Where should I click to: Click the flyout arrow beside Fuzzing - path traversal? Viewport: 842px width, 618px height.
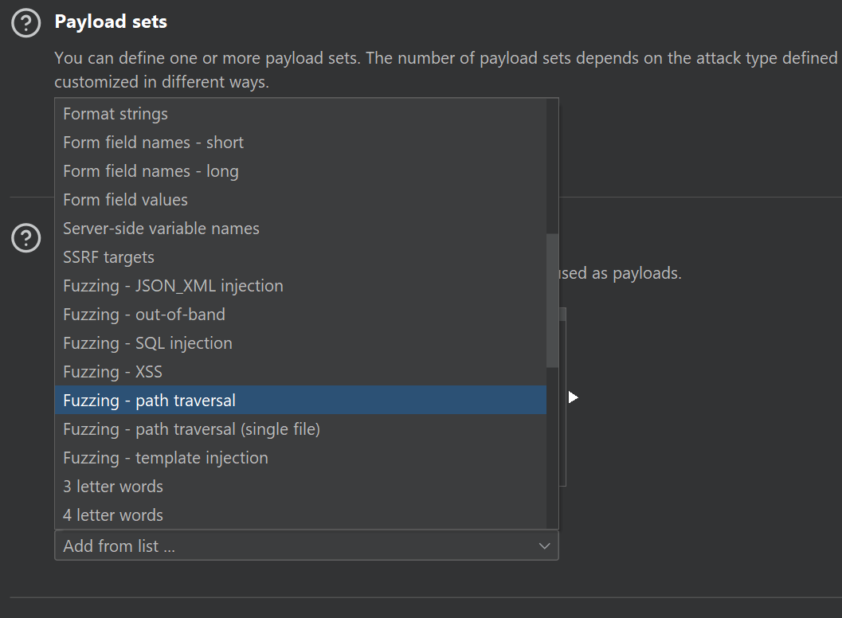tap(573, 396)
